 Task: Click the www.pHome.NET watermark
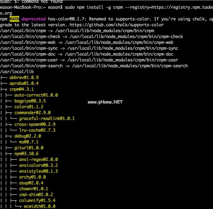point(105,102)
